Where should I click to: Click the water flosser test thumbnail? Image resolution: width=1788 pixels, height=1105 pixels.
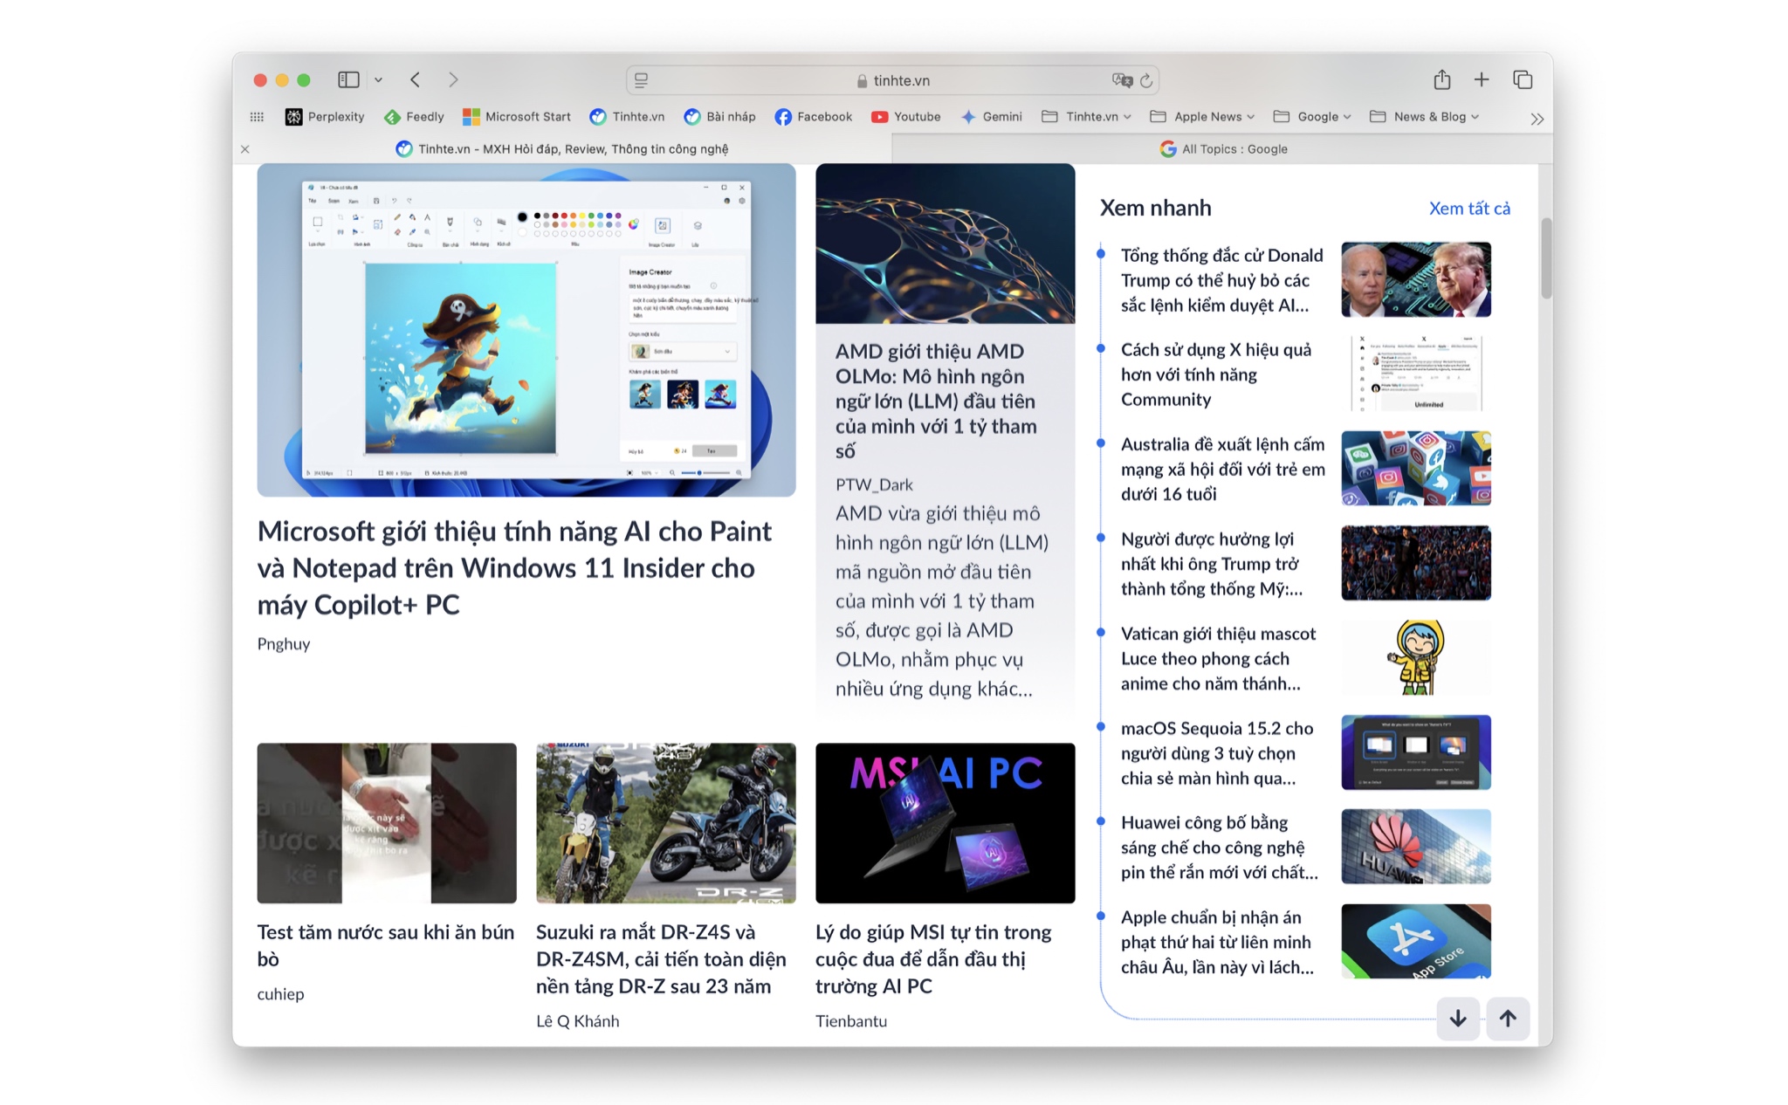point(387,823)
